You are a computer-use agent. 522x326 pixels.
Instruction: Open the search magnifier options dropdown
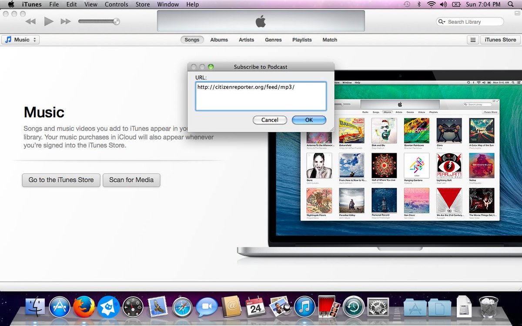click(442, 22)
